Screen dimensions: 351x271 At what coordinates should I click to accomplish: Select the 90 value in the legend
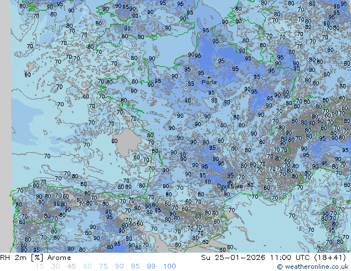[x=120, y=267]
